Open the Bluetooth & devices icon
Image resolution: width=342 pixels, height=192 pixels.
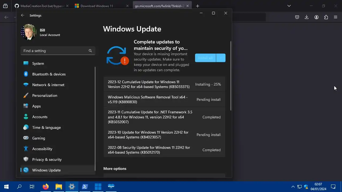[x=26, y=74]
